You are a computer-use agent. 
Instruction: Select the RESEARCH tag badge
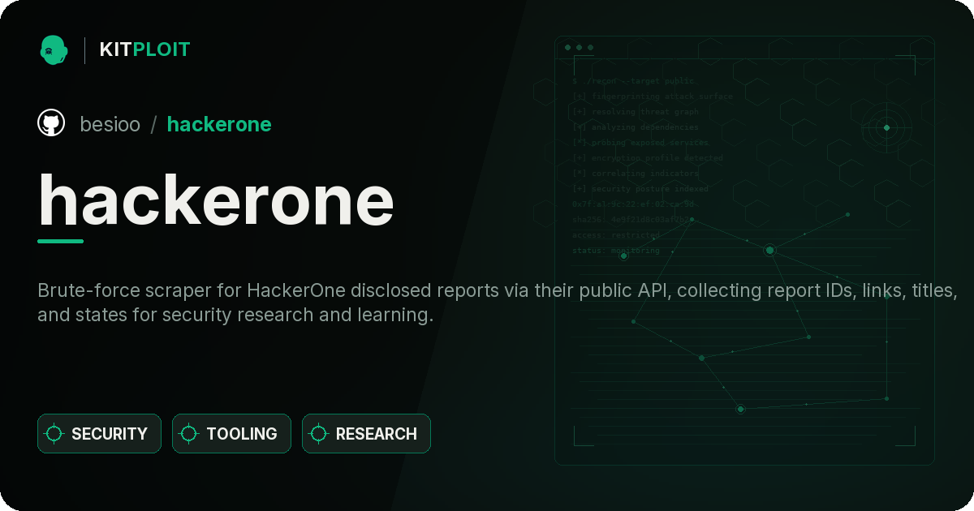(x=366, y=434)
